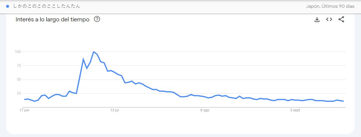Click the chart peak at value 100
Screen dimensions: 361x137
pyautogui.click(x=94, y=52)
